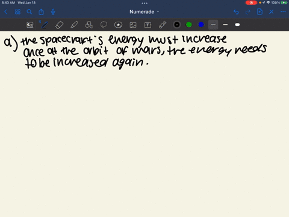
Task: Select the Lasso selection tool
Action: tap(104, 25)
